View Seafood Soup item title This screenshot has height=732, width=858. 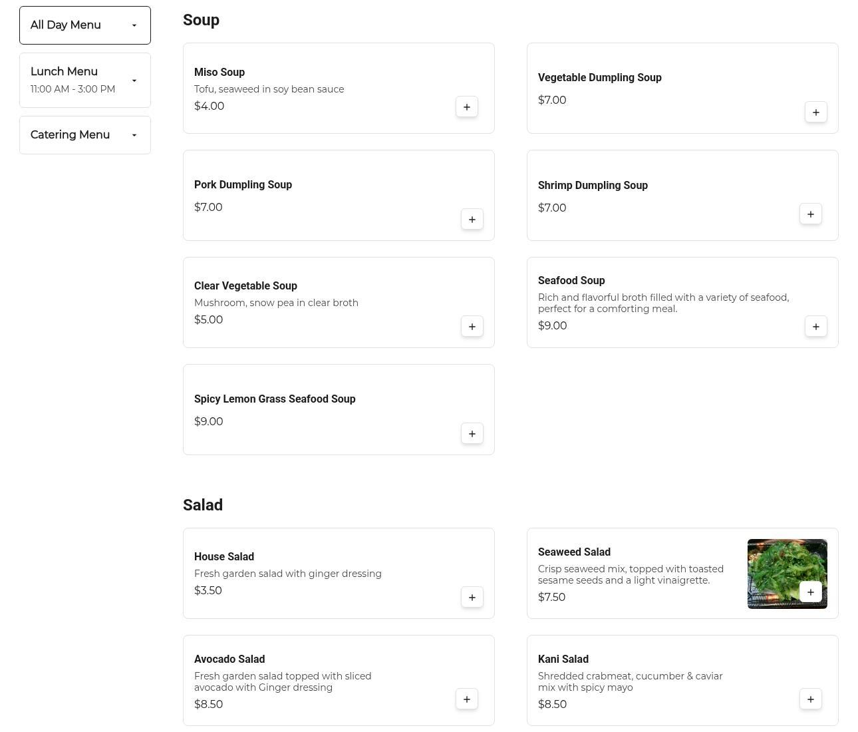click(x=571, y=280)
